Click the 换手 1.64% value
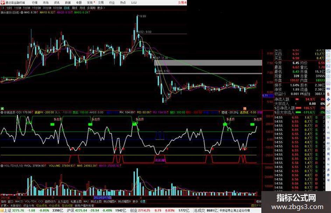The image size is (331, 213). (294, 85)
